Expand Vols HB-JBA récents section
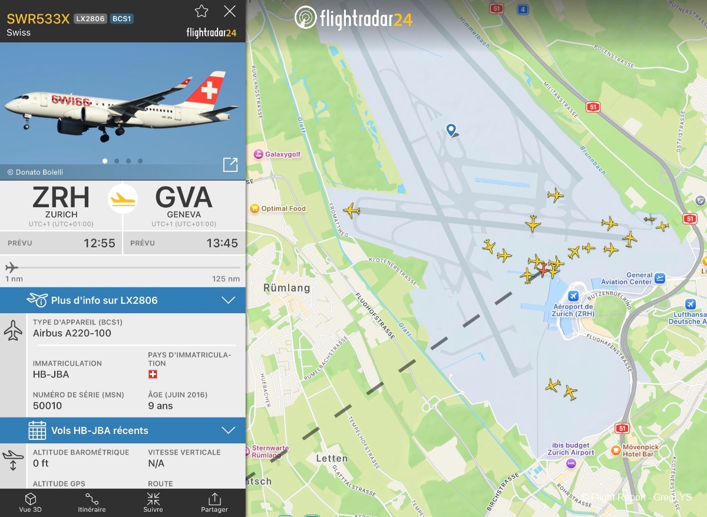Viewport: 707px width, 517px height. click(x=123, y=430)
